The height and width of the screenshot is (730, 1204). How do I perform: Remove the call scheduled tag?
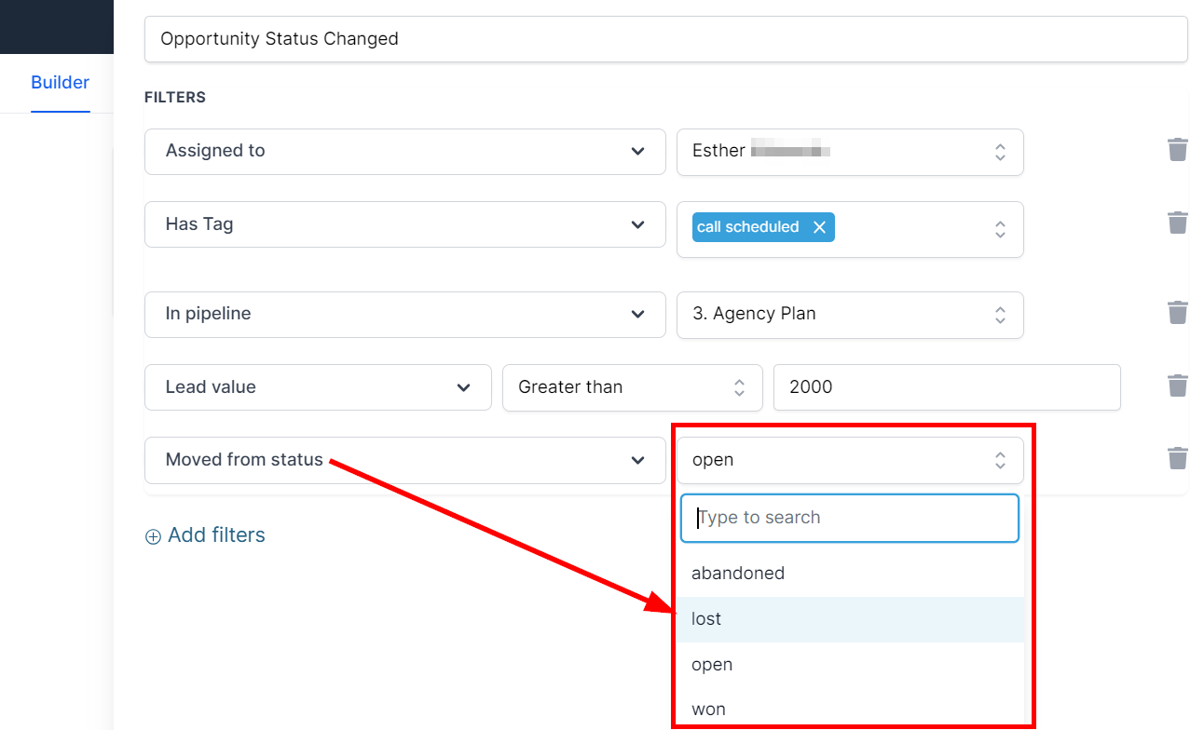[x=819, y=227]
